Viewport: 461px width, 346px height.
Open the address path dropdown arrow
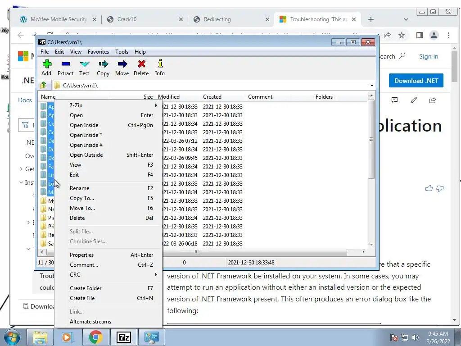tap(372, 86)
